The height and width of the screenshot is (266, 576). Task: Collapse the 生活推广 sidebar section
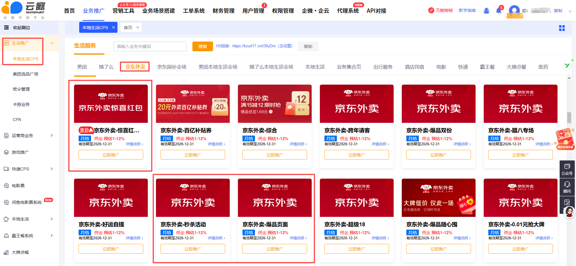click(52, 43)
